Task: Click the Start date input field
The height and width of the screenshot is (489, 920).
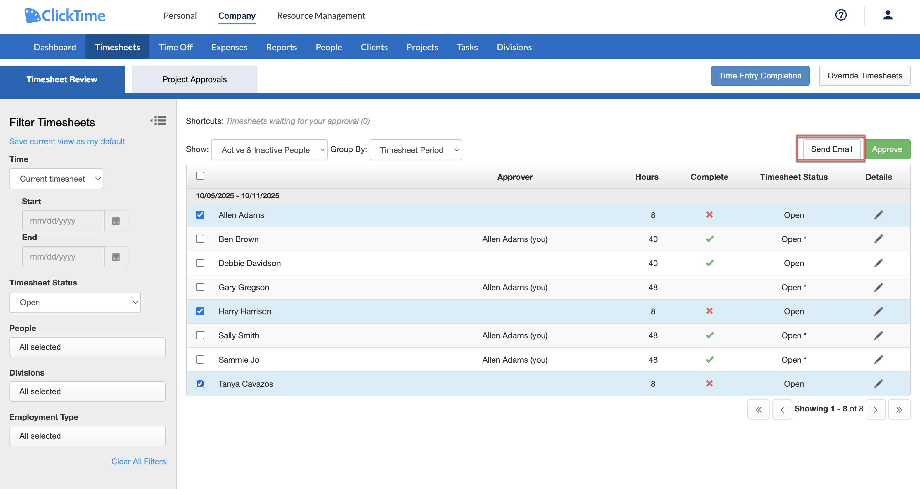Action: (x=63, y=221)
